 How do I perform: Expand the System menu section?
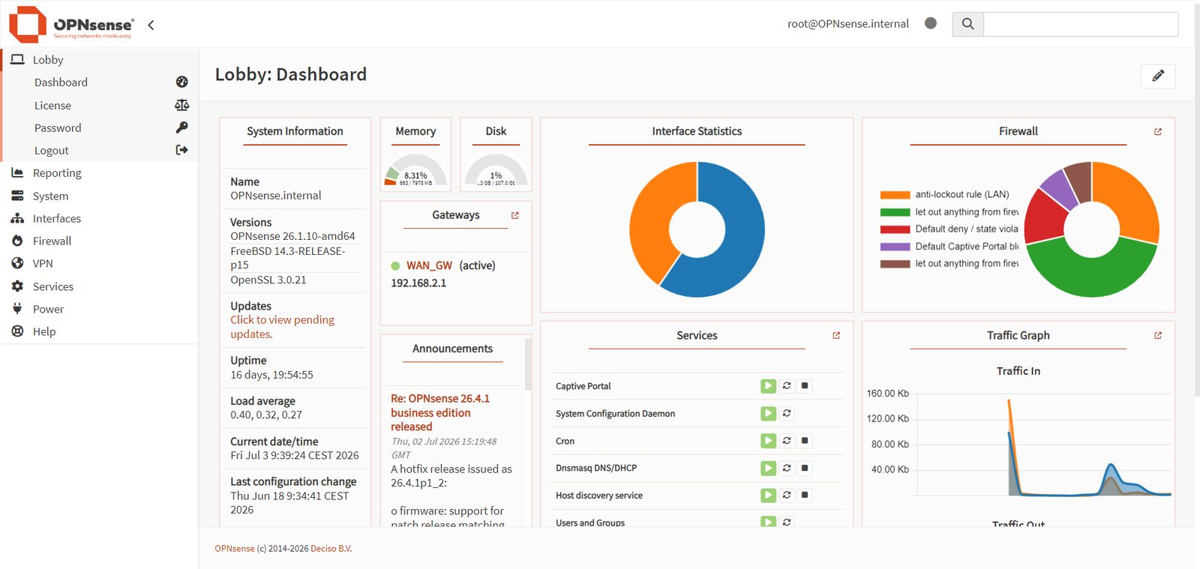100,196
